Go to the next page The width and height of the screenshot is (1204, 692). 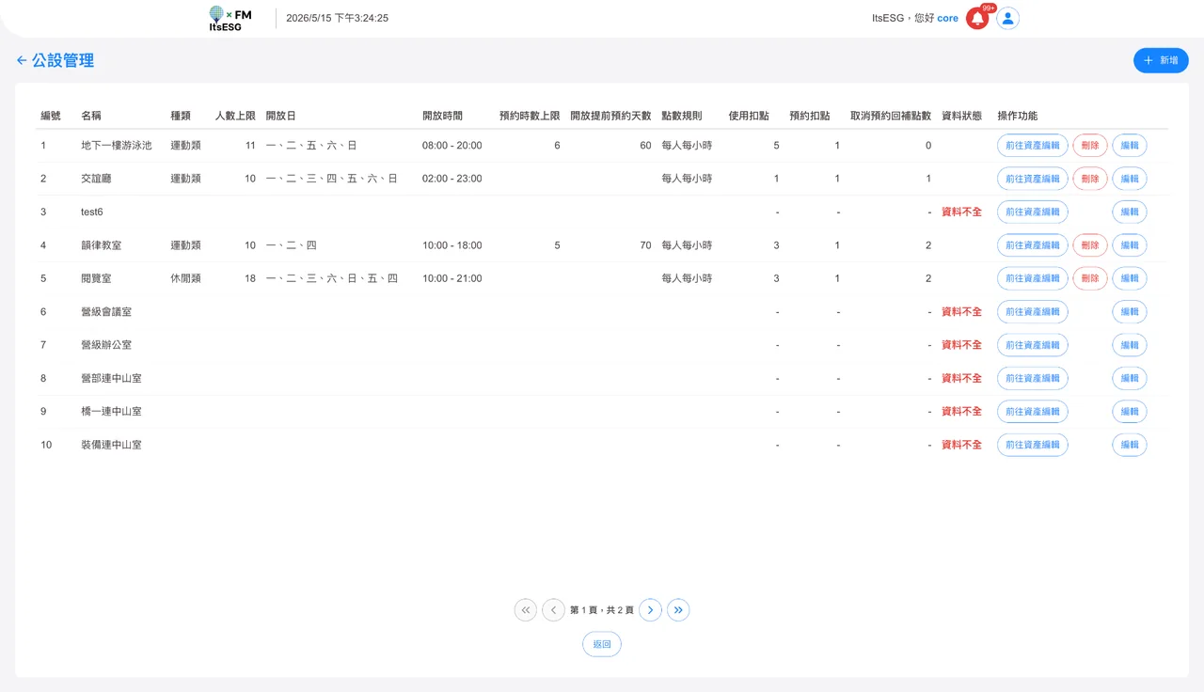tap(650, 610)
